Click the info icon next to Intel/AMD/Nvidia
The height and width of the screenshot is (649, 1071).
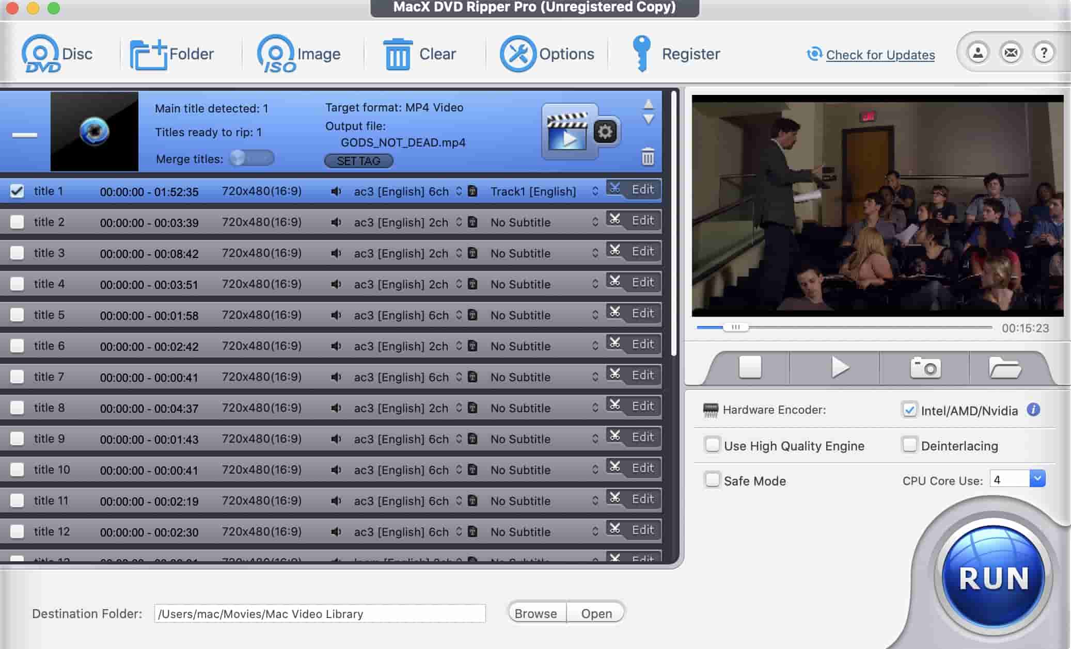pyautogui.click(x=1033, y=410)
